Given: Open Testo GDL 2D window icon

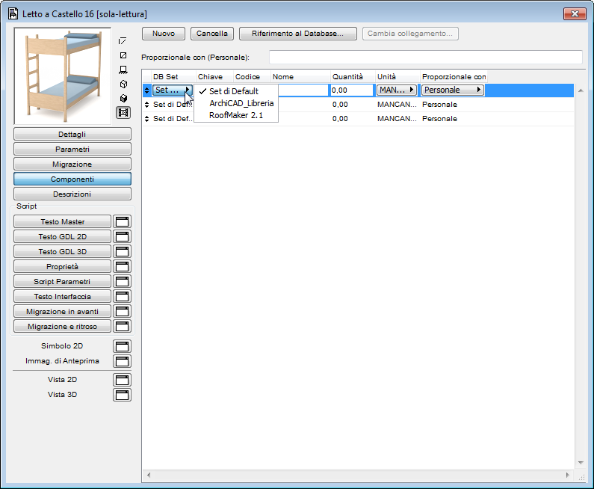Looking at the screenshot, I should point(122,236).
